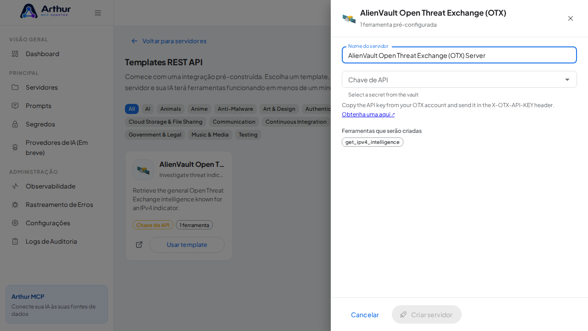Click the back arrow icon beside Voltar para servidores
The height and width of the screenshot is (331, 588).
click(x=135, y=41)
